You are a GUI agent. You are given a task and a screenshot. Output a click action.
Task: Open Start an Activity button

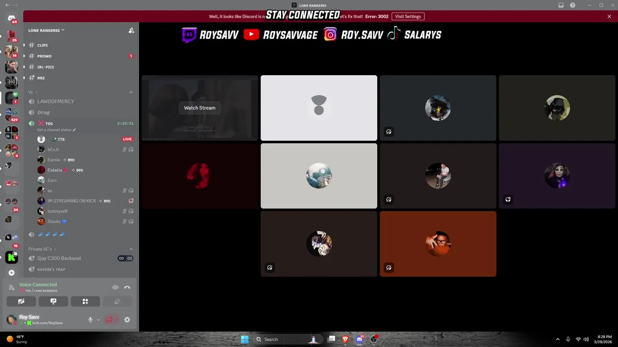85,301
